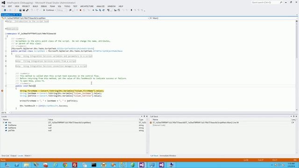Switch to the Error List tab
Viewport: 299px width, 168px height.
5,155
